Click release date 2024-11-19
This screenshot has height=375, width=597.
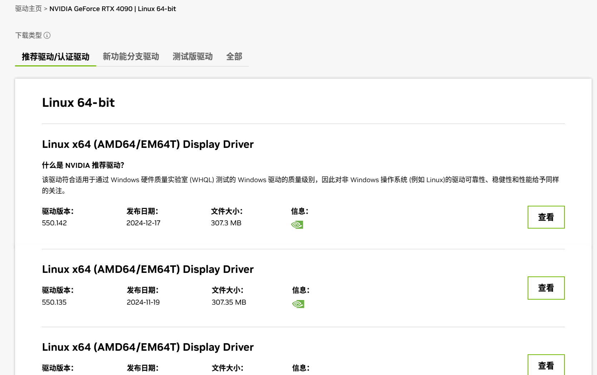(143, 302)
